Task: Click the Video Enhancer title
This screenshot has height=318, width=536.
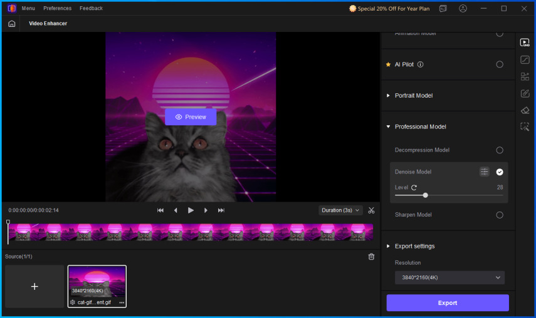Action: (48, 24)
